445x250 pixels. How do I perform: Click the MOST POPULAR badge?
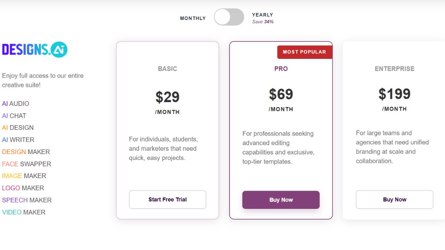[304, 52]
